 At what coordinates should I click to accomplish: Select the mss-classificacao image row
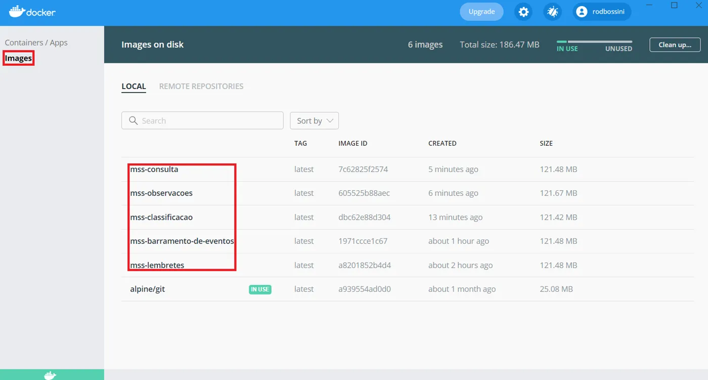(x=407, y=217)
